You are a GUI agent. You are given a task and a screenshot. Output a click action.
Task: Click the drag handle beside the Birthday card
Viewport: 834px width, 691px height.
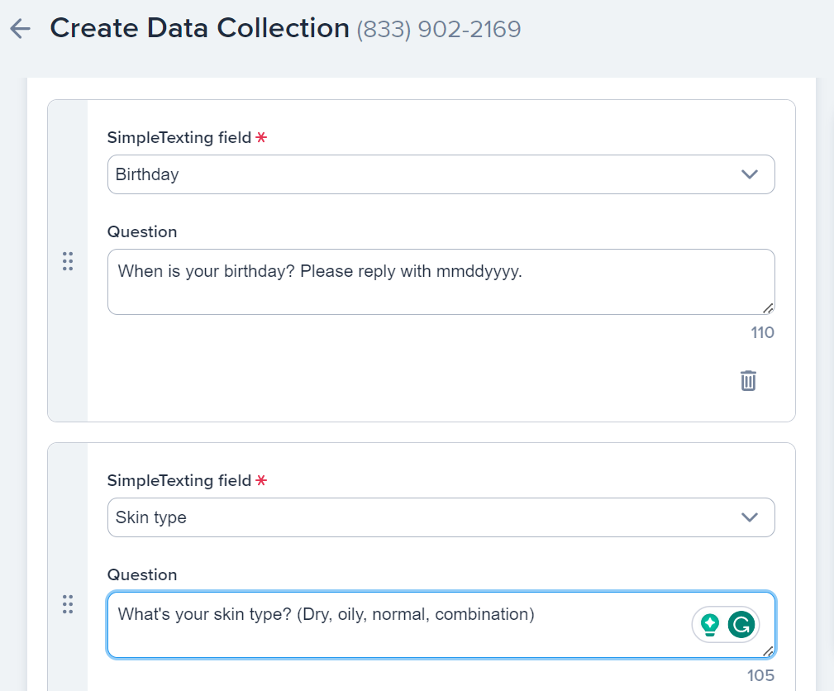[68, 261]
